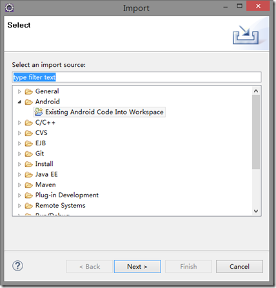Click the help question mark icon
Screen dimensions: 276x288
(x=17, y=266)
